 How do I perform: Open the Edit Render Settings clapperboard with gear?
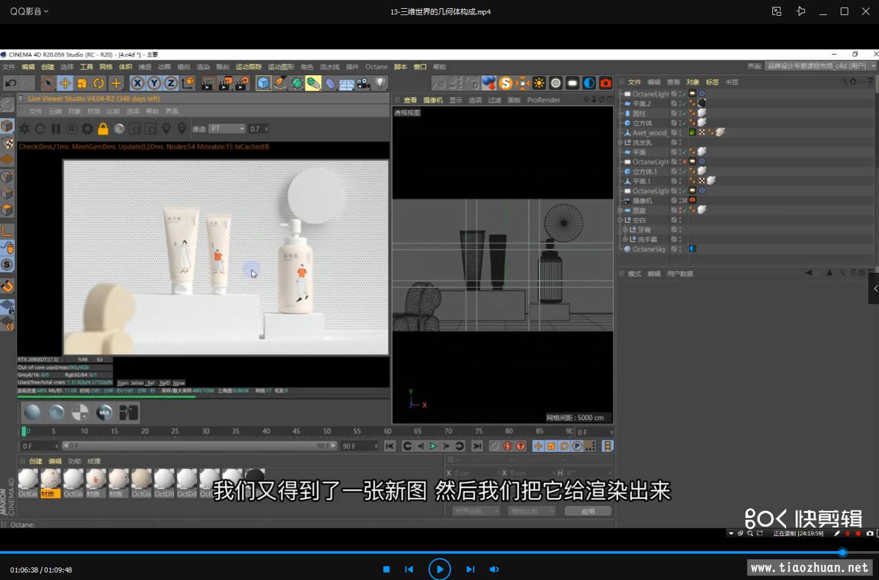point(242,83)
